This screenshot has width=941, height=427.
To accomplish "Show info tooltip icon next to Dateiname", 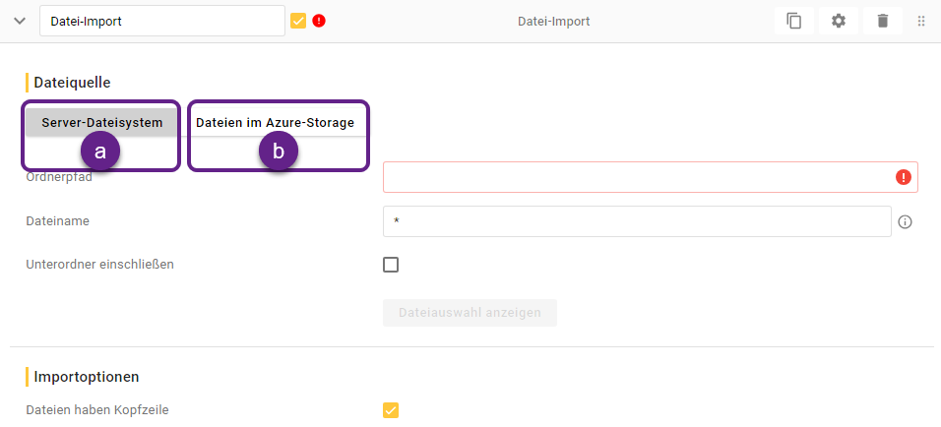I will (906, 222).
